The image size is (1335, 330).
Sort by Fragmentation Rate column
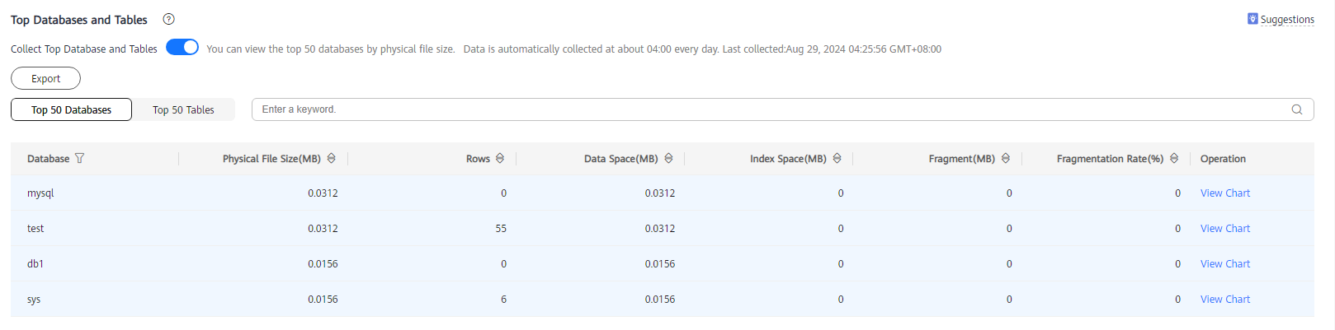point(1174,159)
